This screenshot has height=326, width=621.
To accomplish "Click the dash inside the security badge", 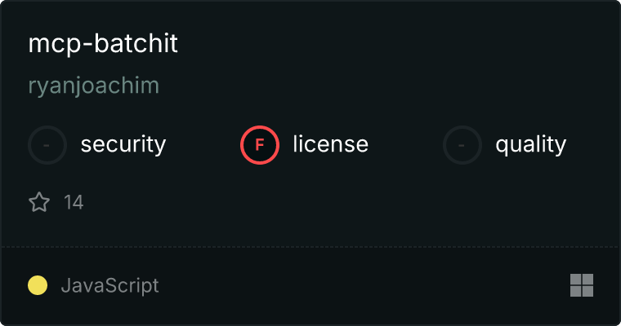I will coord(47,145).
